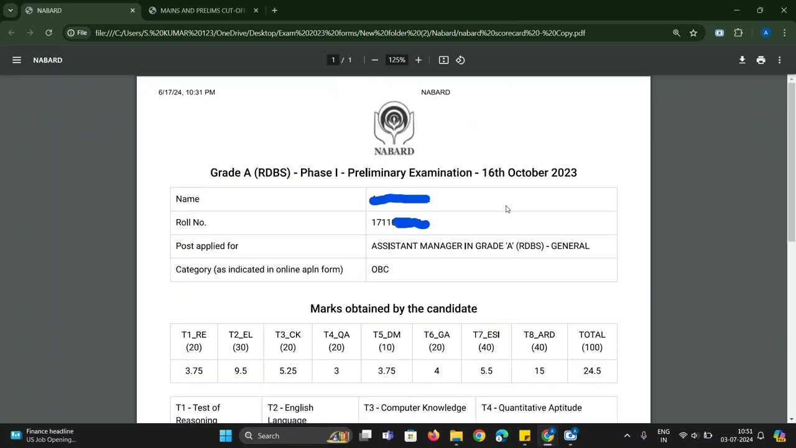Open the Chrome profile avatar
The image size is (796, 448).
coord(766,33)
